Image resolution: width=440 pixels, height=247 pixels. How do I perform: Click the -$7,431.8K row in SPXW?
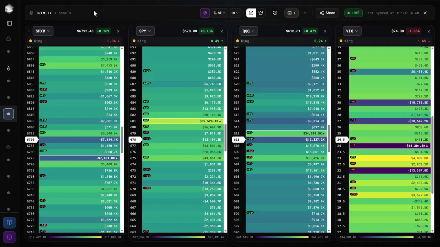[79, 158]
